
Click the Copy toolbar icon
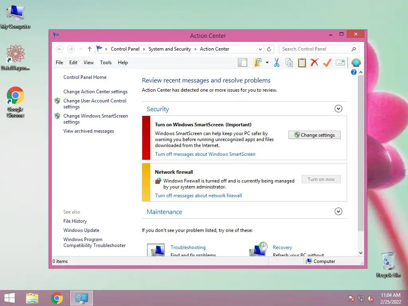(289, 63)
